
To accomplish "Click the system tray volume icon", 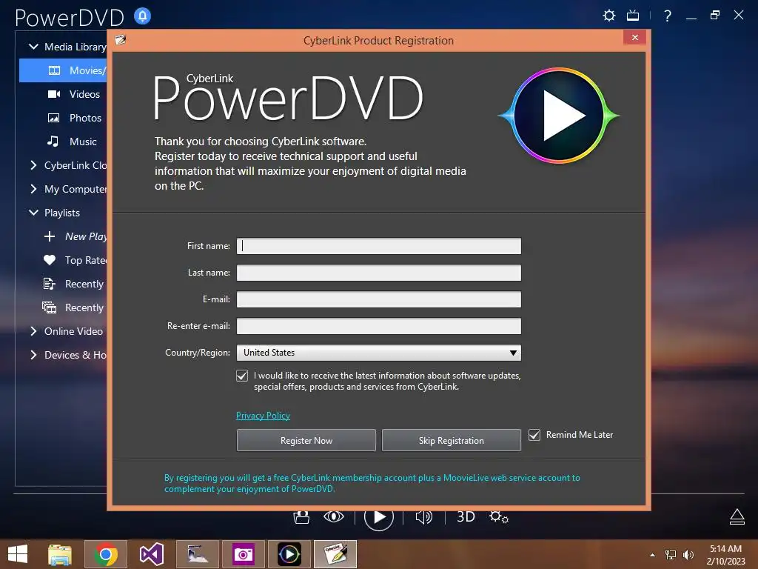I will [688, 554].
